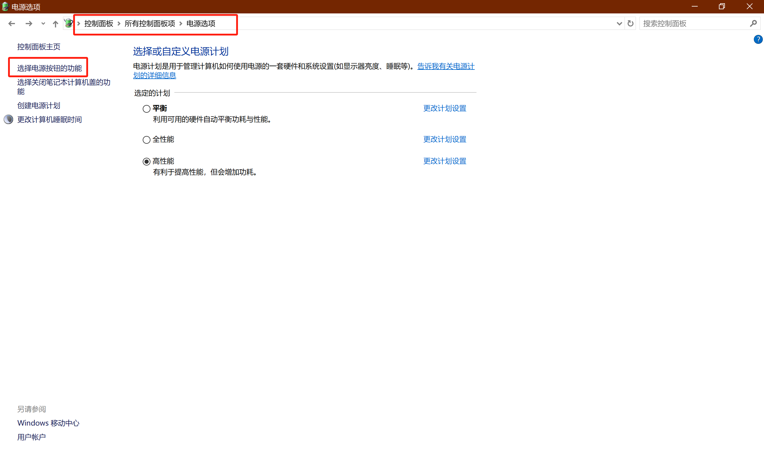Viewport: 764px width, 453px height.
Task: Click the Back navigation arrow
Action: [12, 24]
